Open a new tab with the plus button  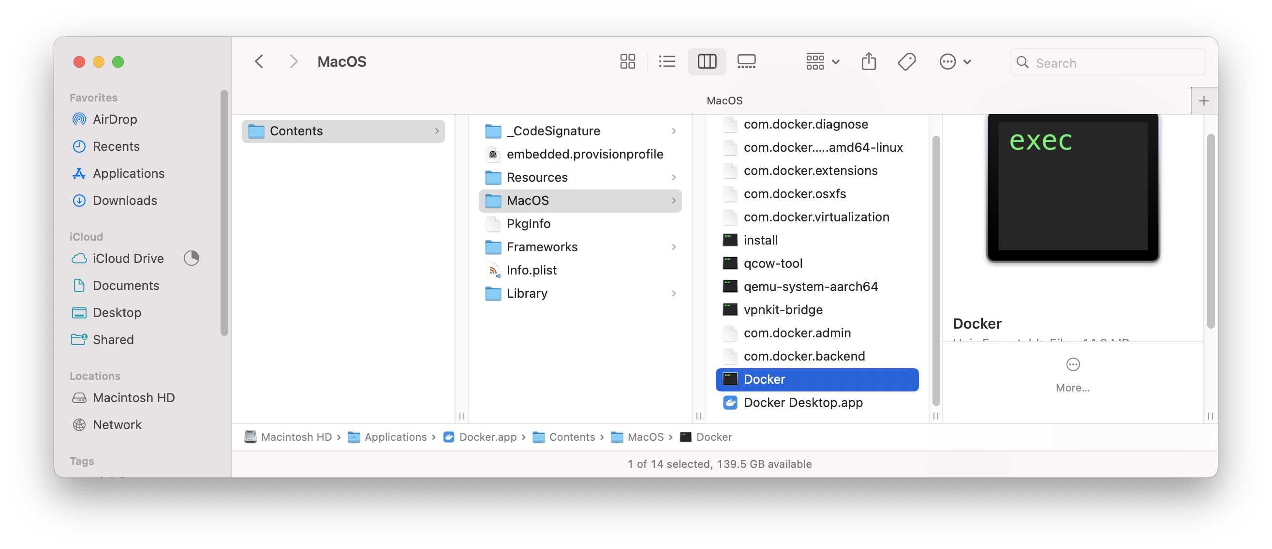tap(1204, 100)
